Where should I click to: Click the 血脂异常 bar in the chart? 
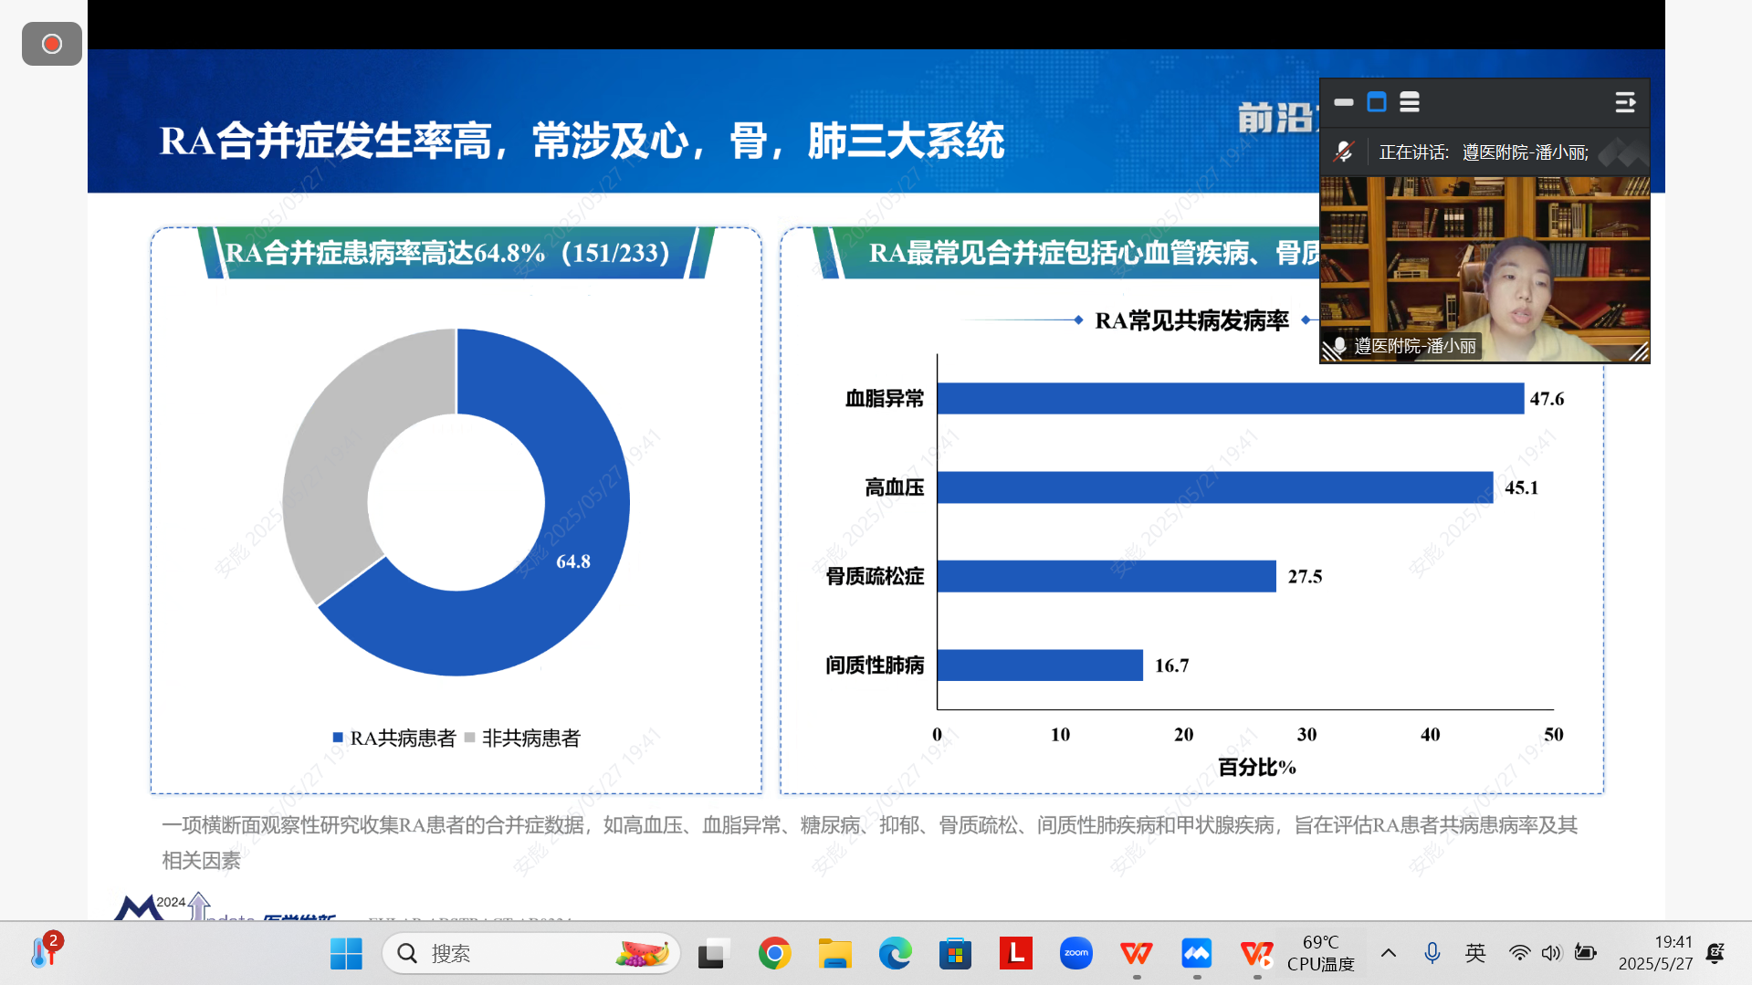(x=1231, y=399)
